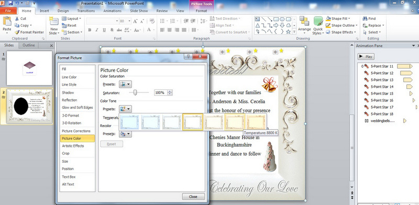Switch to the Animations ribbon tab
The height and width of the screenshot is (205, 419).
(112, 11)
